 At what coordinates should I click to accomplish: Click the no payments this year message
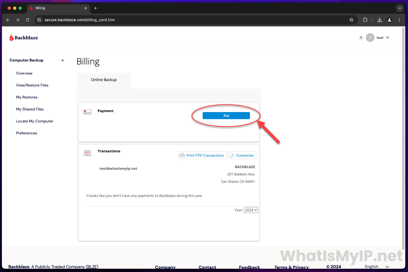pyautogui.click(x=144, y=196)
